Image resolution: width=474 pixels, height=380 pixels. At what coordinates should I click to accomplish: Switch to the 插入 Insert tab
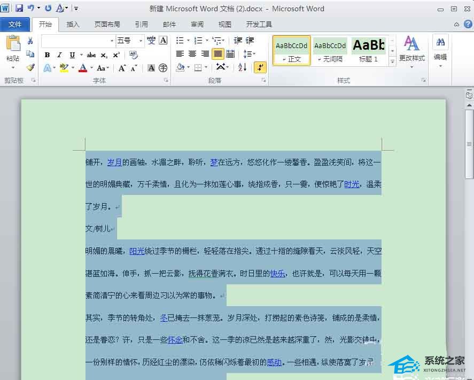(x=73, y=25)
